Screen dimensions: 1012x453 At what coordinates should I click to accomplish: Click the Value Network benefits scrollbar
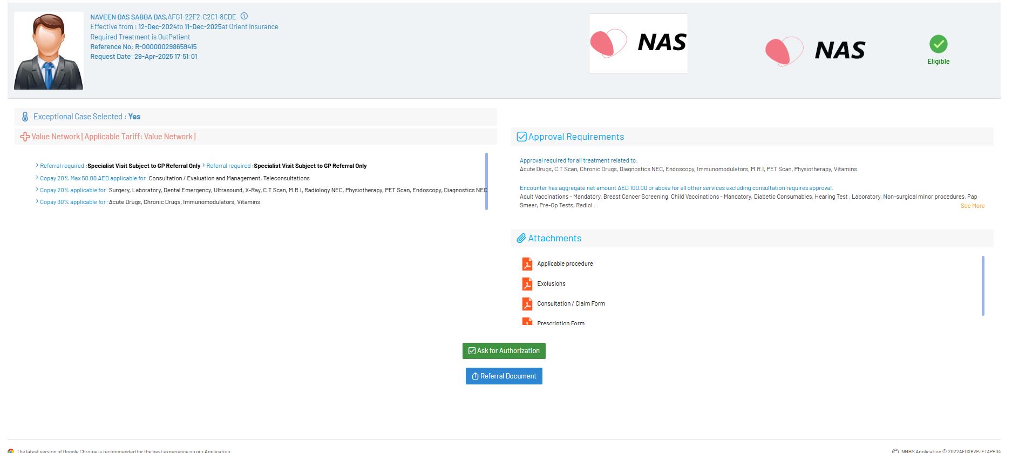487,181
